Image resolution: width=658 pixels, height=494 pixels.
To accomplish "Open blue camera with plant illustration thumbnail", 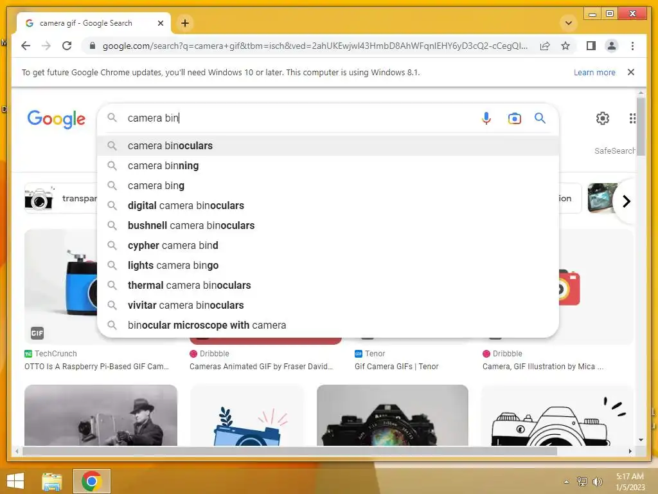I will coord(247,415).
